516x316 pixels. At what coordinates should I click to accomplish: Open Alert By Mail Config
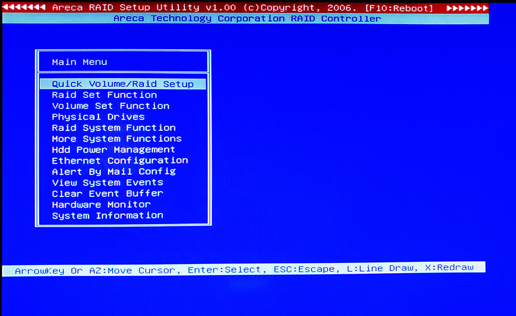[114, 172]
